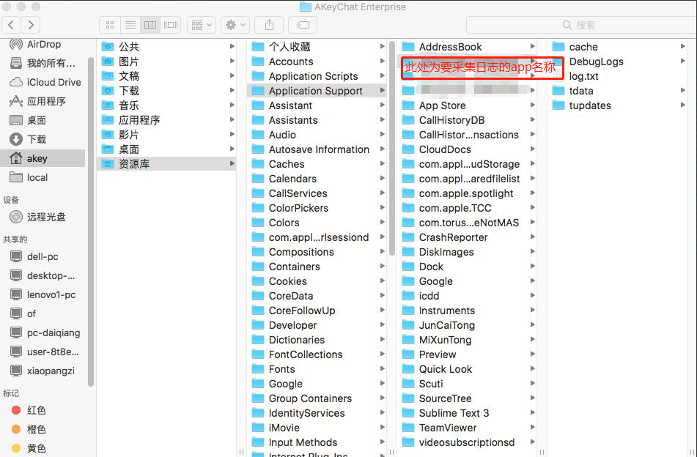Open AirDrop in the sidebar
Image resolution: width=697 pixels, height=457 pixels.
coord(43,44)
